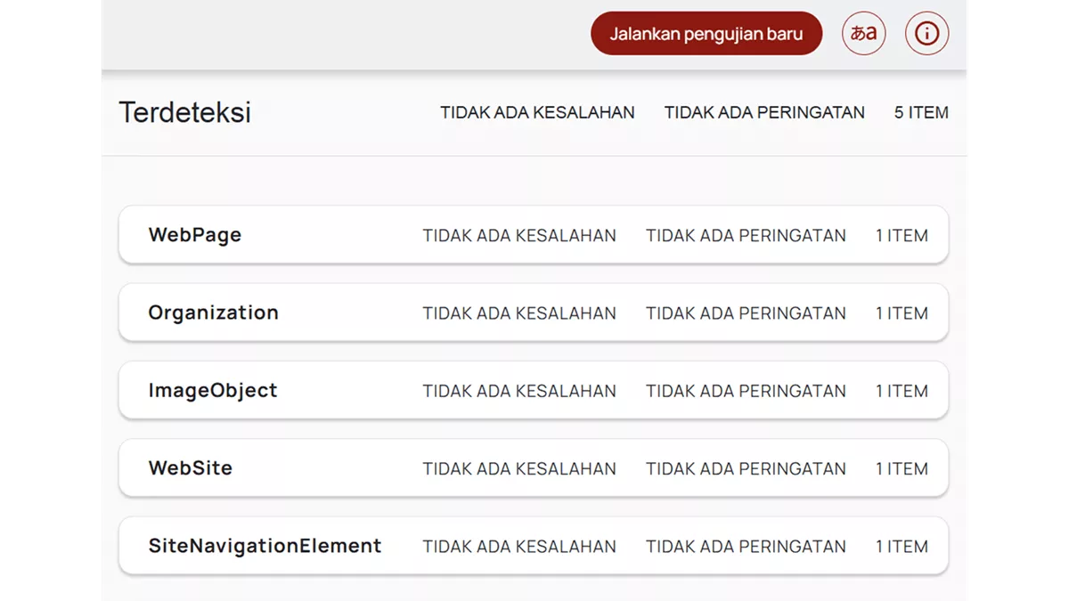Click the WebPage schema type label
The image size is (1069, 601).
tap(195, 235)
